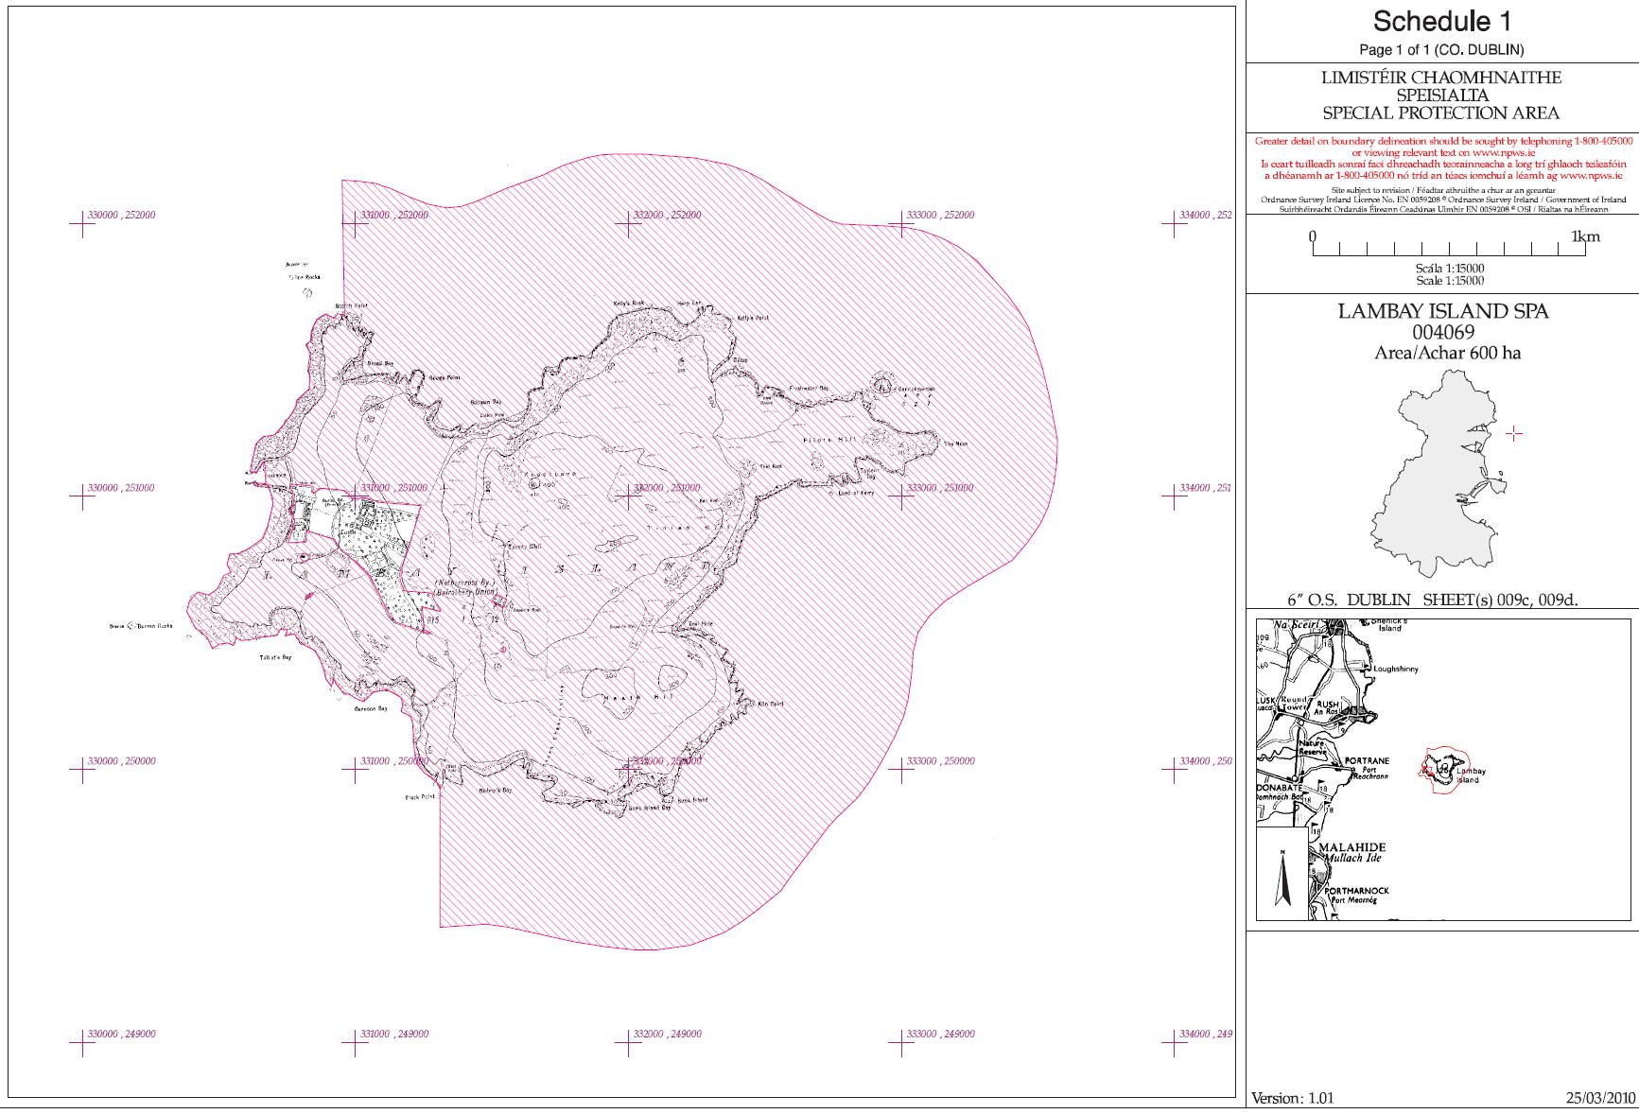The image size is (1639, 1114).
Task: Click the grid cross labeled 330000, 252000
Action: click(x=82, y=224)
